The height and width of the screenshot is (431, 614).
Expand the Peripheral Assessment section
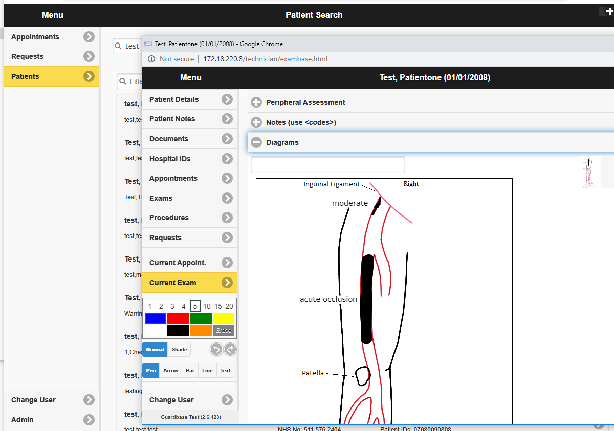pyautogui.click(x=256, y=103)
